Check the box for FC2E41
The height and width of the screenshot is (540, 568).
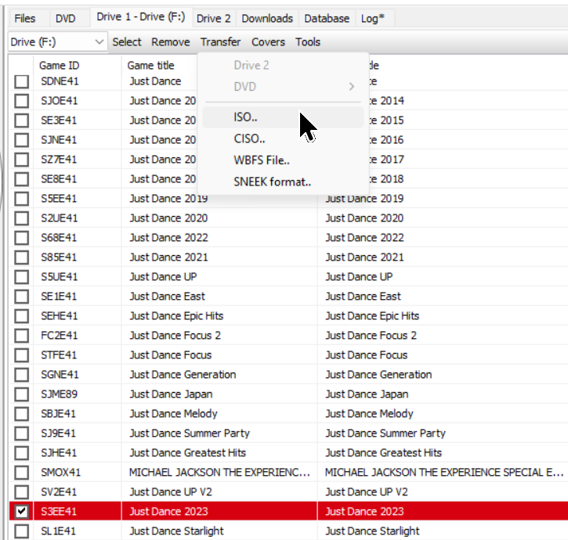[22, 336]
